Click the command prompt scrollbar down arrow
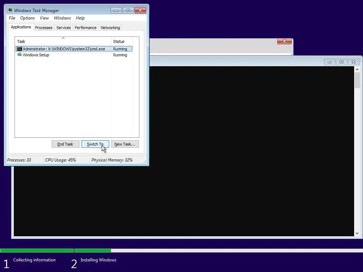 point(357,233)
